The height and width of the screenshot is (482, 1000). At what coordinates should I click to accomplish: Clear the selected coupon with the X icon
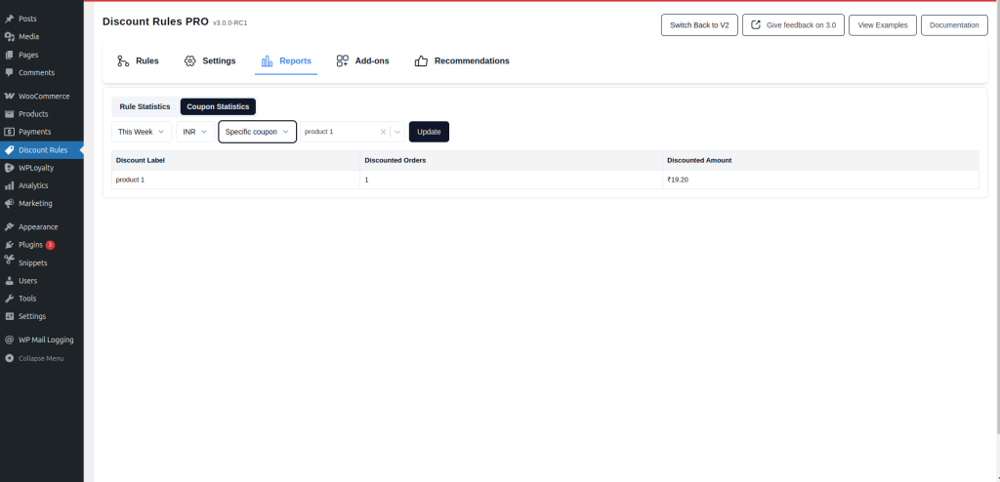pos(383,132)
